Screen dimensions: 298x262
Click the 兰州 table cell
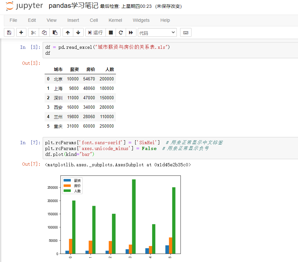click(x=58, y=117)
